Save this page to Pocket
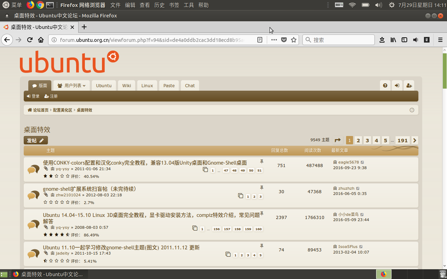The image size is (447, 279). pos(284,40)
